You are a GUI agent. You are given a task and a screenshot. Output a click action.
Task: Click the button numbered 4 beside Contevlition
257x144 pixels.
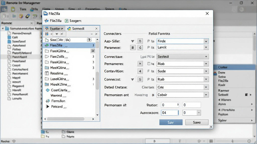click(140, 71)
